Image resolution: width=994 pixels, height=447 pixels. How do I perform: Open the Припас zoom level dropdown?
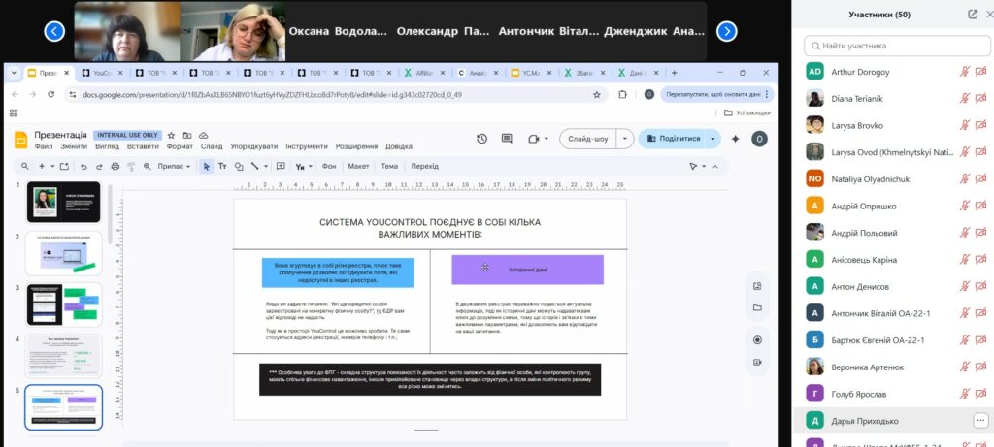coord(174,166)
